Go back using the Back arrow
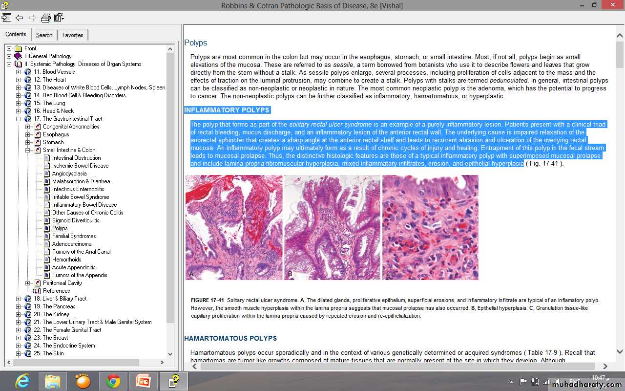Image resolution: width=625 pixels, height=391 pixels. click(20, 18)
